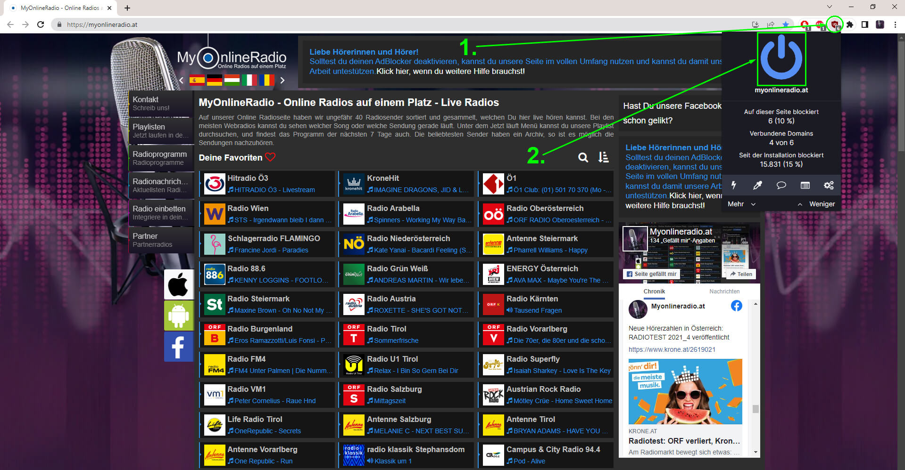
Task: Click 'Klick hier, wenn du weitere Hilfe brauchst!' banner link
Action: (x=450, y=71)
